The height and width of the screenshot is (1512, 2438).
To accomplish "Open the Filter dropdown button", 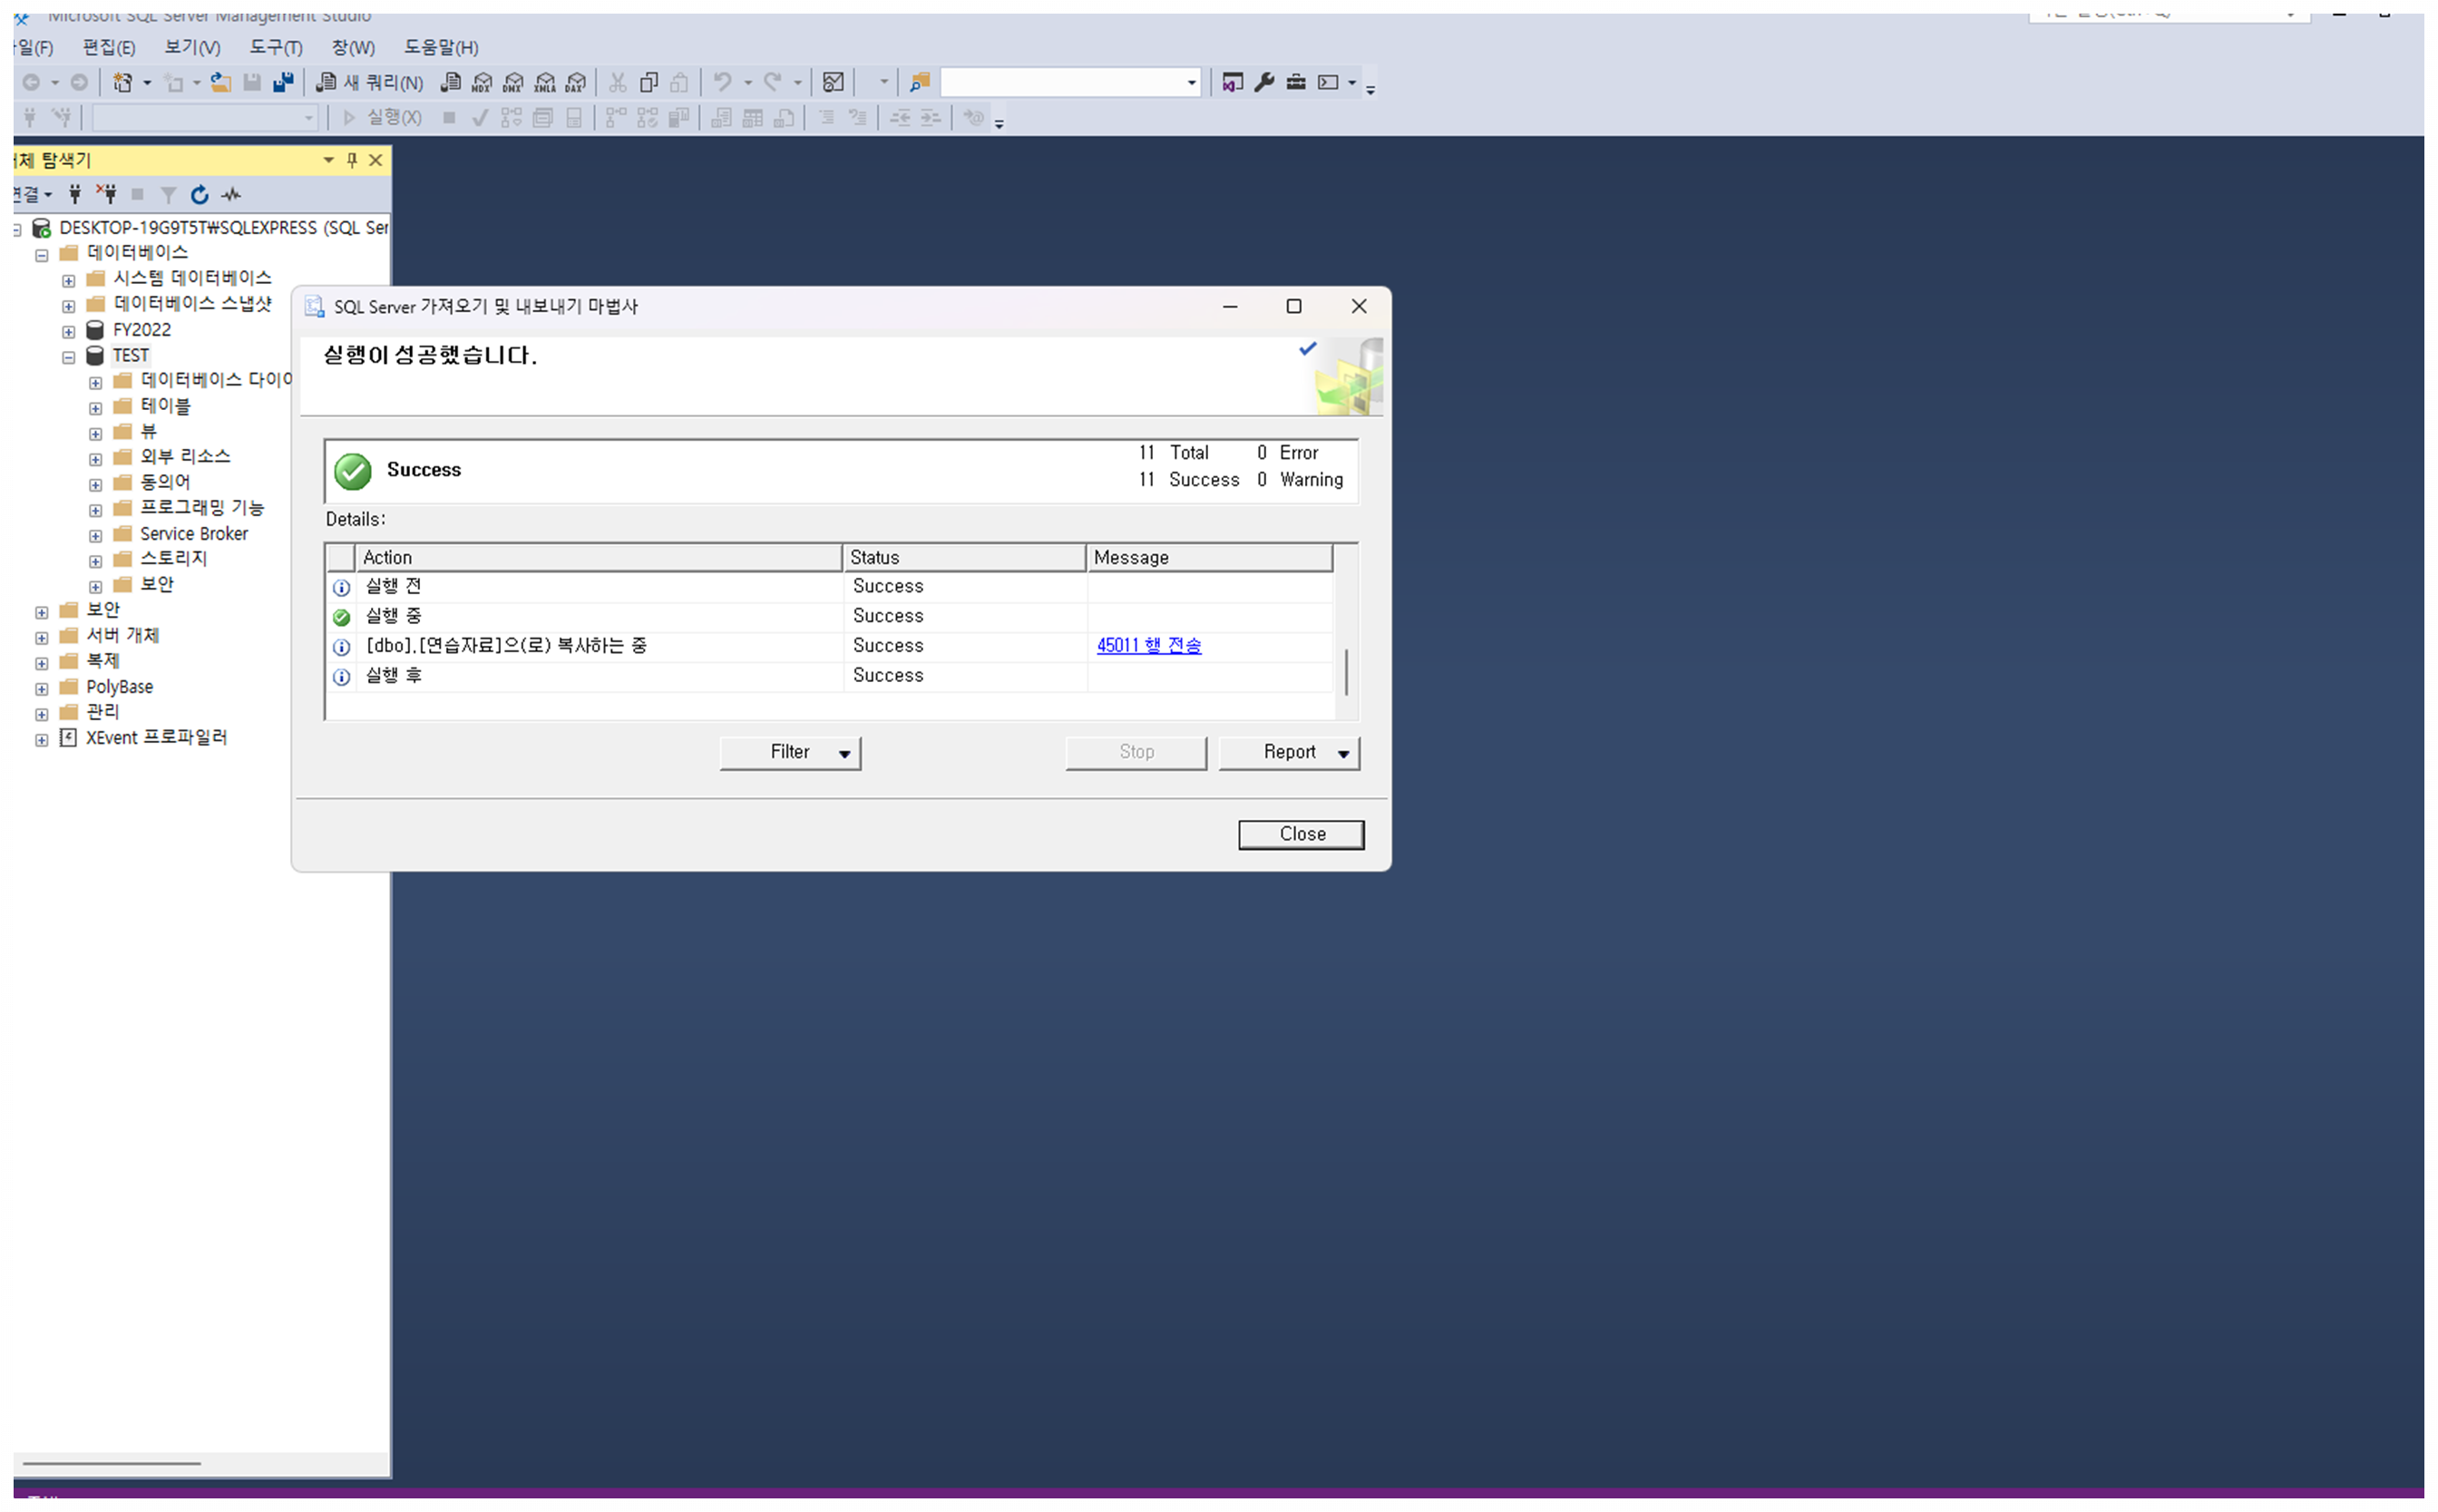I will [790, 752].
